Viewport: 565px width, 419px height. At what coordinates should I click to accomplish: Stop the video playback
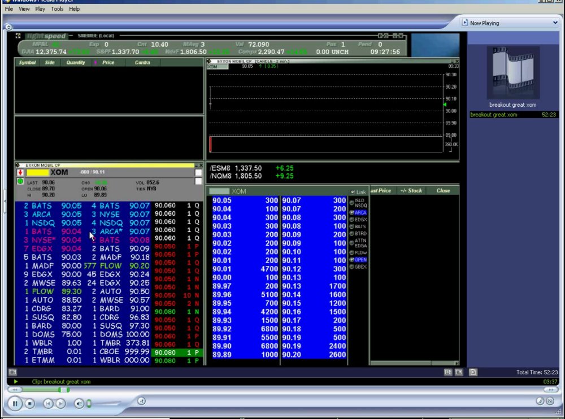pyautogui.click(x=30, y=404)
